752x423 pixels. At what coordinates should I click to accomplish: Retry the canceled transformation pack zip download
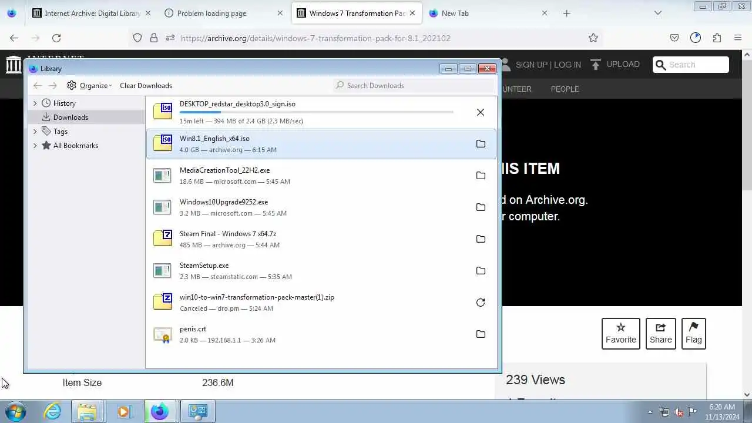481,303
